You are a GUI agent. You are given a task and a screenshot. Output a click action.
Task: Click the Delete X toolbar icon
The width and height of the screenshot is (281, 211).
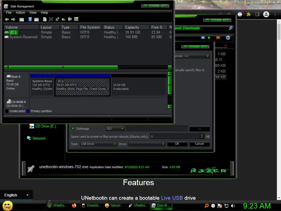tap(51, 19)
